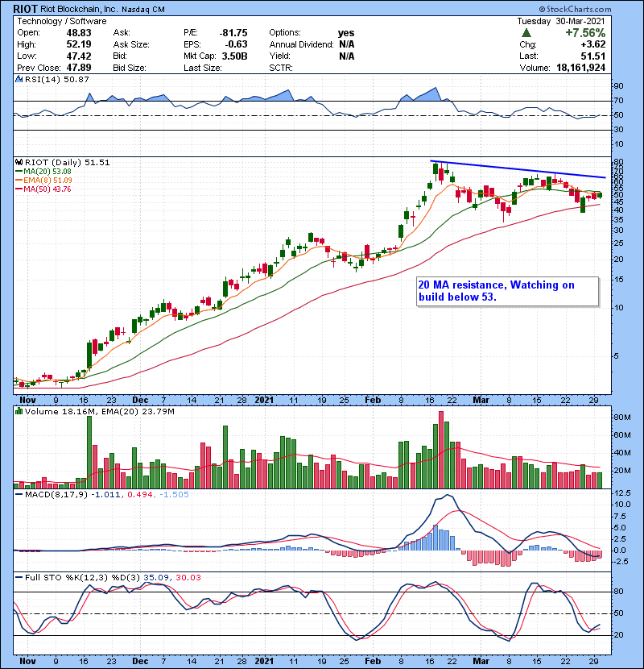Click the Options value yes

click(346, 33)
